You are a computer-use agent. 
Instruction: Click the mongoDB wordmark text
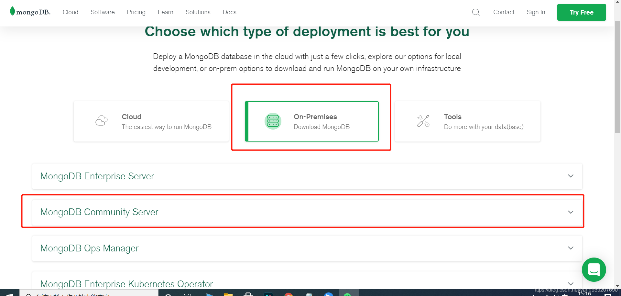point(33,12)
